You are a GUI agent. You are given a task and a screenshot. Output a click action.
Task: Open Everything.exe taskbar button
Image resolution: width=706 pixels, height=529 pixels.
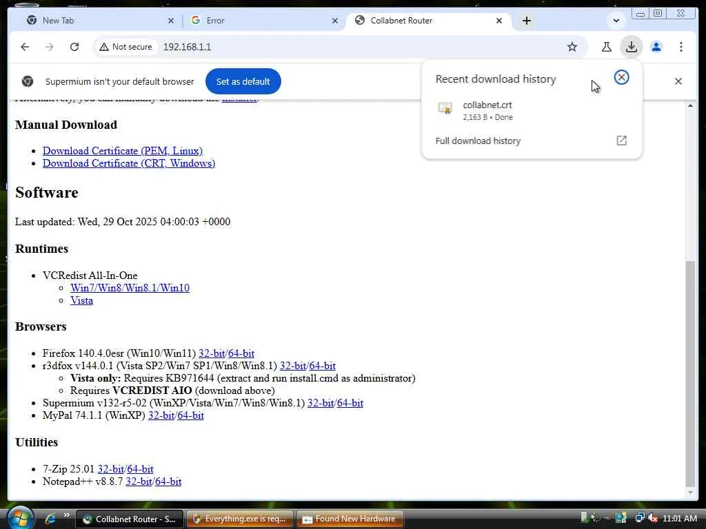pos(240,519)
